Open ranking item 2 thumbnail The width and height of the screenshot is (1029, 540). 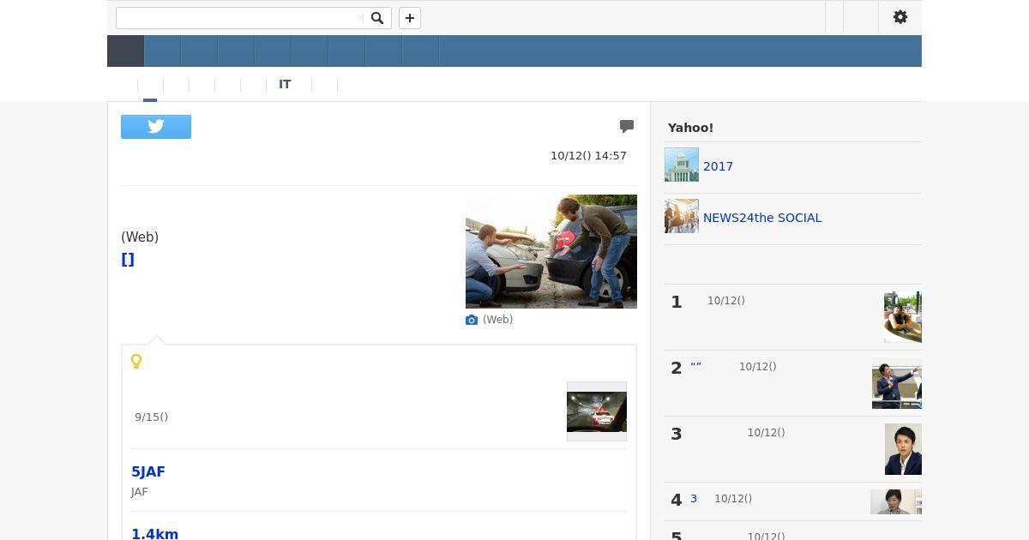pos(897,383)
